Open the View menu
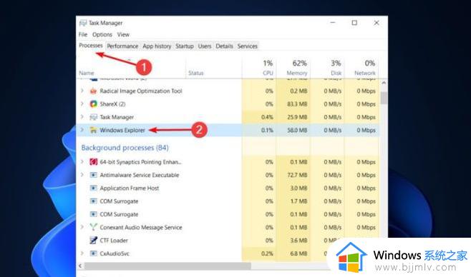The height and width of the screenshot is (277, 471). click(123, 34)
